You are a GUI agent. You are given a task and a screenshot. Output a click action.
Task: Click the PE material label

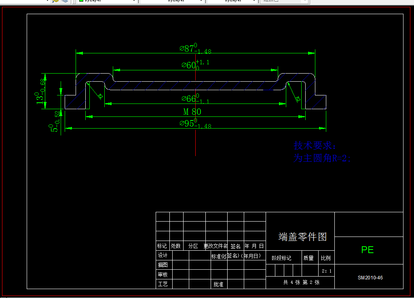[x=368, y=250]
